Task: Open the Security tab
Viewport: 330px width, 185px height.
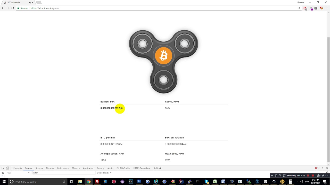Action: (100, 168)
